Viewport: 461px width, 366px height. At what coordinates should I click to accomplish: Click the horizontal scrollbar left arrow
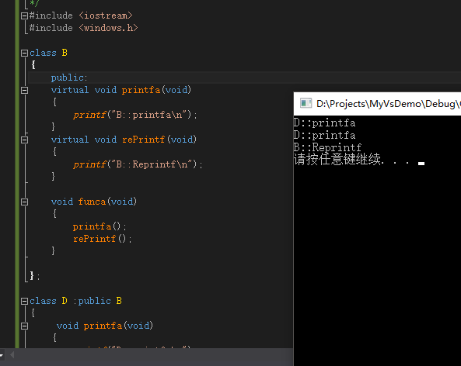[12, 355]
